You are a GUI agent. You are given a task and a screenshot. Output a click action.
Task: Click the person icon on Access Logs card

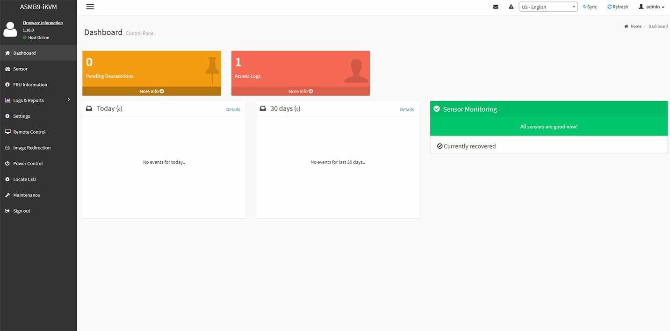356,71
